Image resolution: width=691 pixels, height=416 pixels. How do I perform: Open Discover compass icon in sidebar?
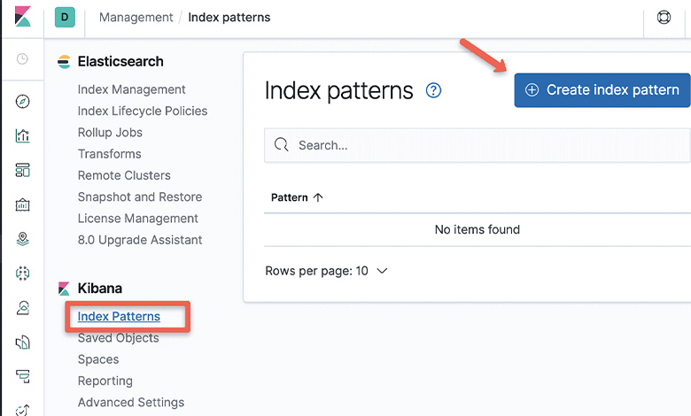point(22,101)
